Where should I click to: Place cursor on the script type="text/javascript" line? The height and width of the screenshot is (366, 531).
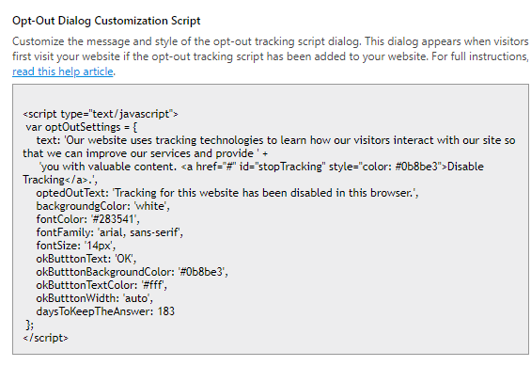coord(101,114)
